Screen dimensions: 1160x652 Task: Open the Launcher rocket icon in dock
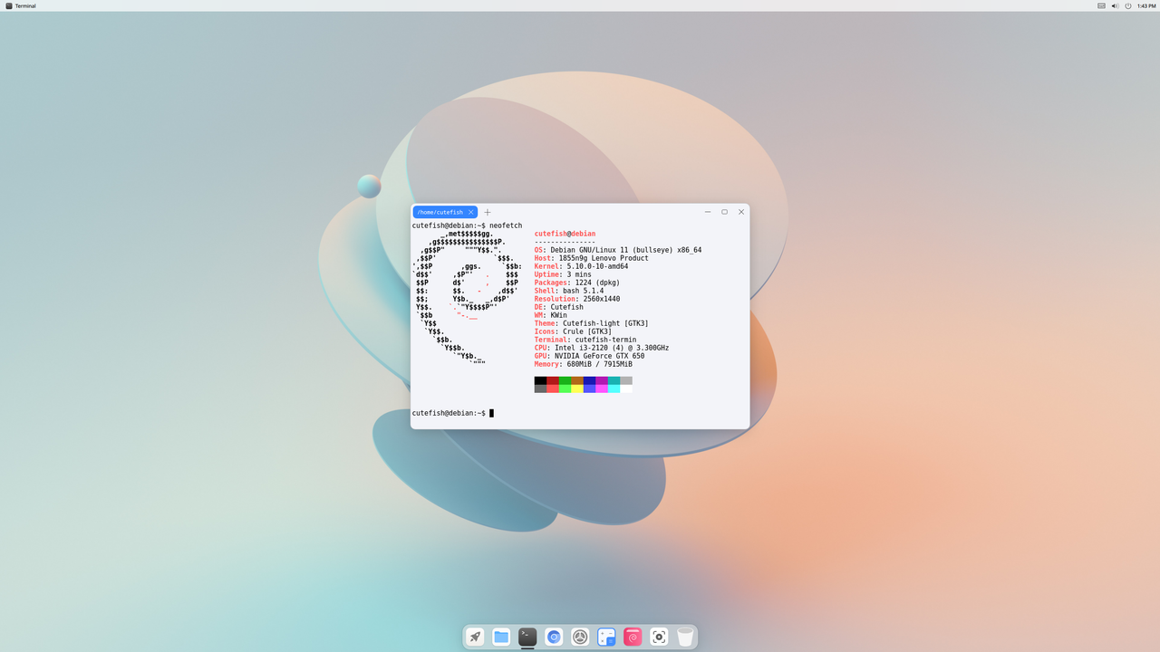coord(475,637)
